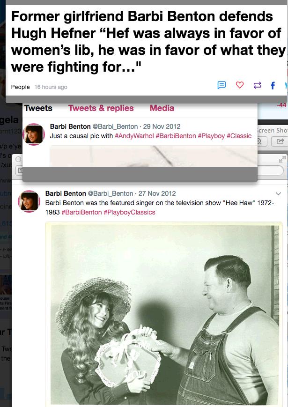Viewport: 288px width, 407px height.
Task: Switch to the Tweets tab
Action: point(38,108)
